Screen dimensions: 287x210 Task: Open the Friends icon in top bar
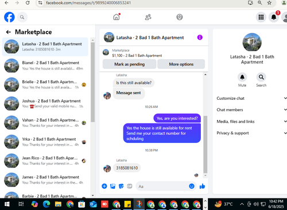click(x=148, y=17)
